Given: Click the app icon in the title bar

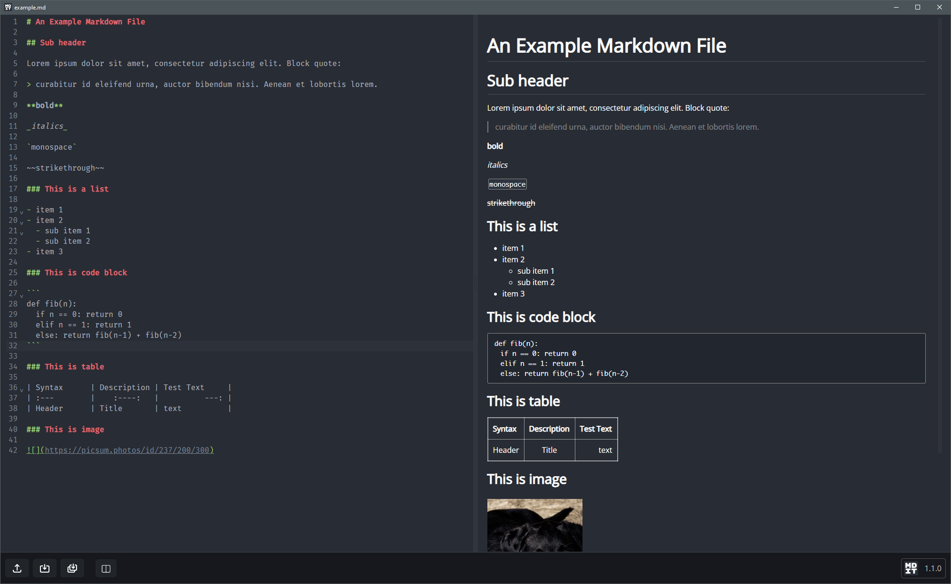Looking at the screenshot, I should click(8, 7).
